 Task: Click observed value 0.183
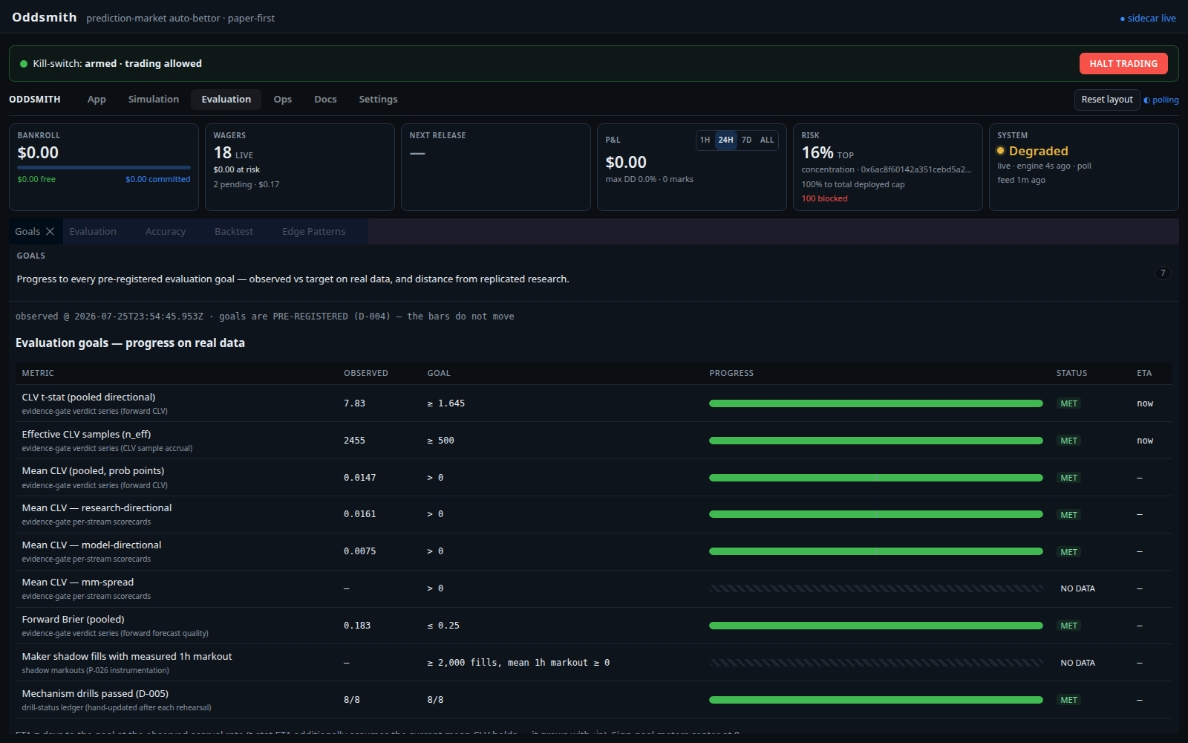click(357, 626)
